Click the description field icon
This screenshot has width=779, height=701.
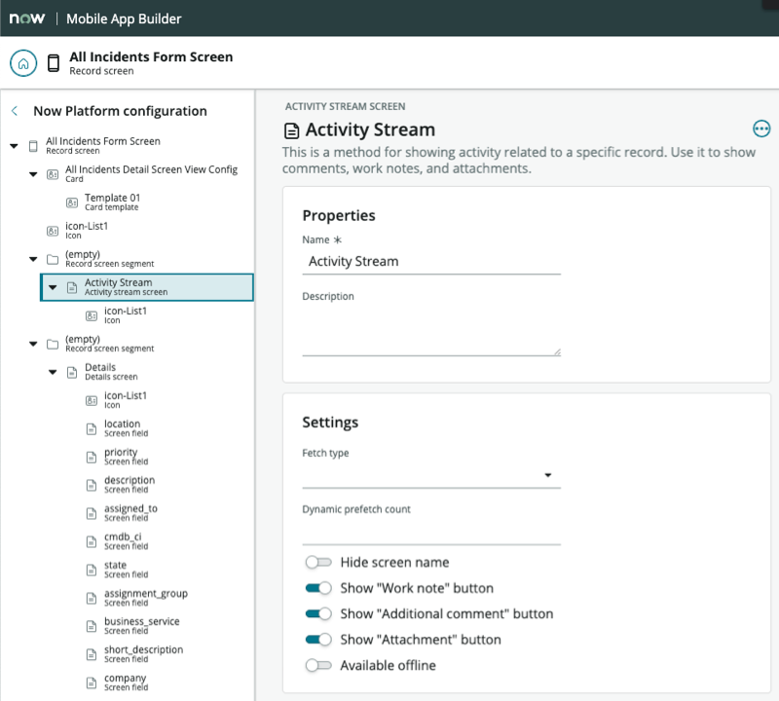point(92,486)
